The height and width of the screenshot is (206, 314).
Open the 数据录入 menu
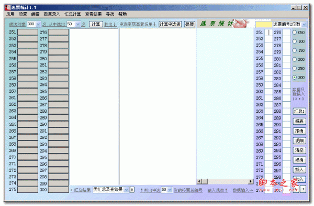52,14
